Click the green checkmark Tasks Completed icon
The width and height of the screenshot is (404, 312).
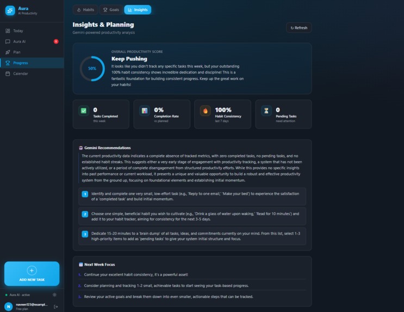(84, 111)
